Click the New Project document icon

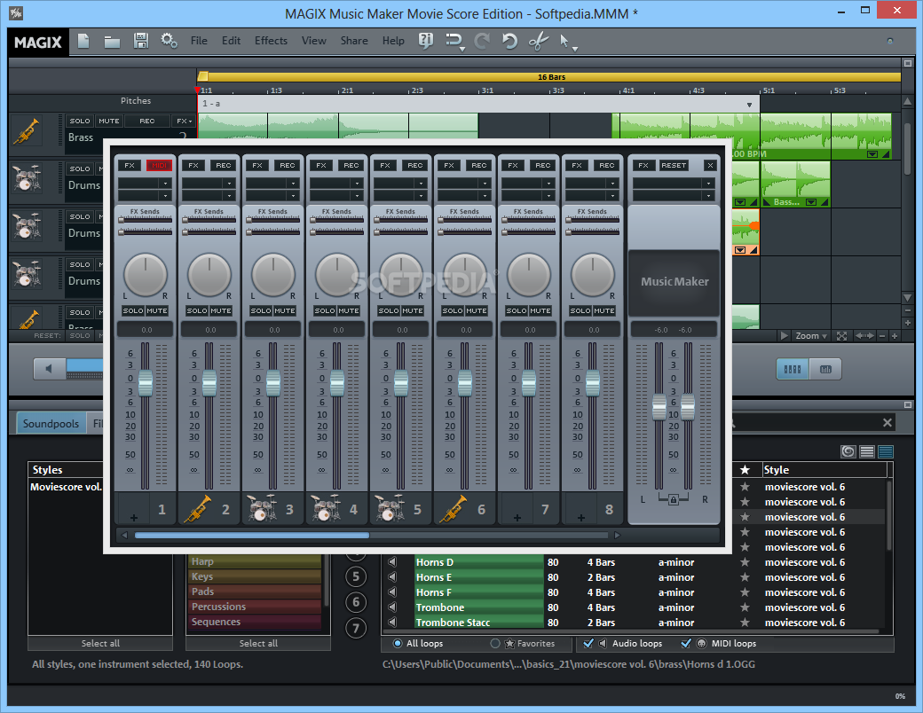point(83,41)
